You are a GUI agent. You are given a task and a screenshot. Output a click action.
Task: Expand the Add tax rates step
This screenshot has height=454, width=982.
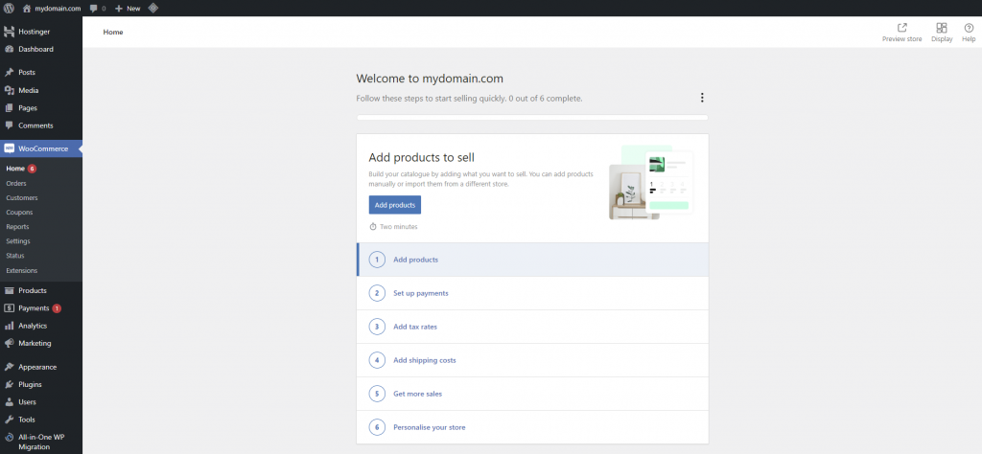(414, 327)
